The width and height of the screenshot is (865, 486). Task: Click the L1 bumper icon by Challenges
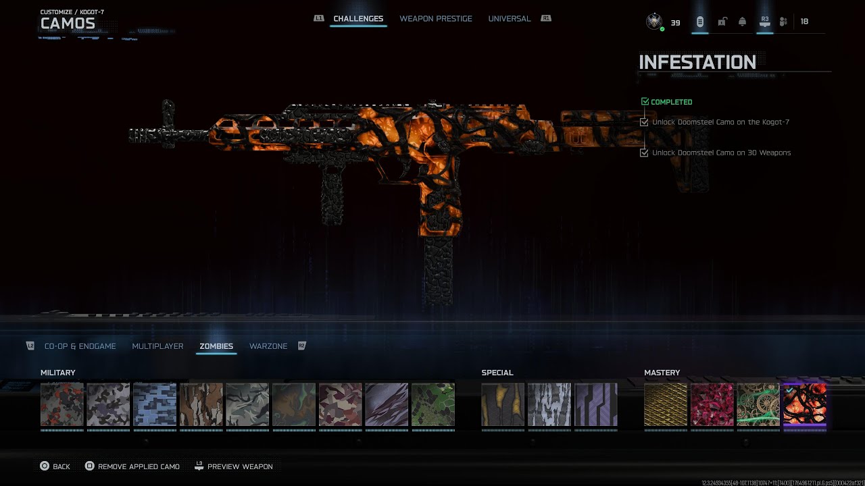[x=319, y=18]
